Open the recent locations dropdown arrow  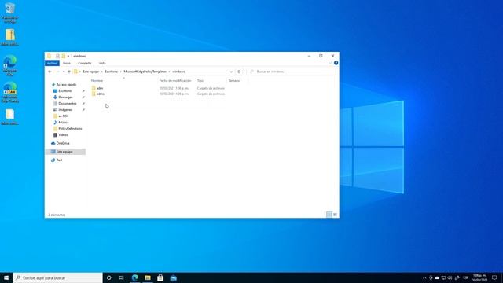(x=64, y=72)
